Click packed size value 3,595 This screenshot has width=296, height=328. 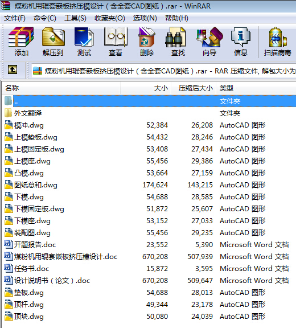(x=204, y=269)
